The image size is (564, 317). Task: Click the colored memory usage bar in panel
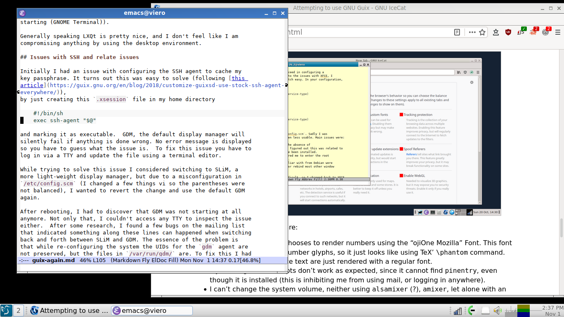pyautogui.click(x=524, y=310)
